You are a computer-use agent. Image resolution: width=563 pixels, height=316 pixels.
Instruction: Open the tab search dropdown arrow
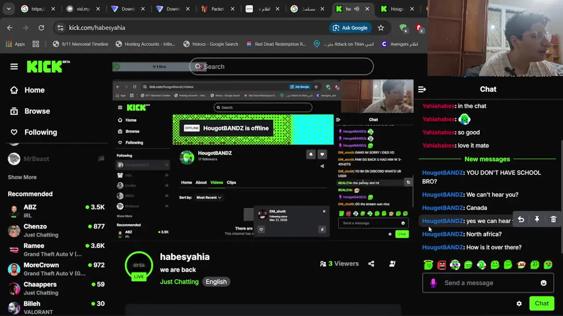[9, 9]
